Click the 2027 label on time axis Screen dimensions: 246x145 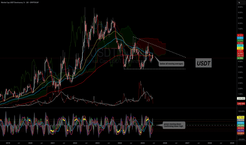(187, 143)
